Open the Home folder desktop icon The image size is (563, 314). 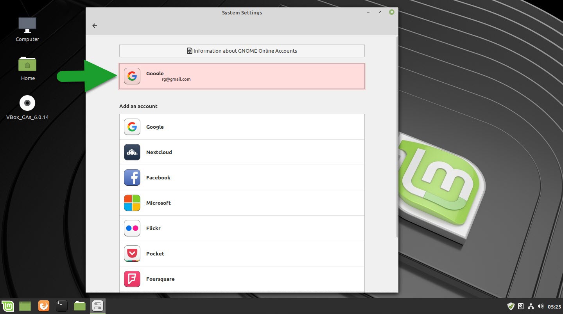tap(27, 68)
